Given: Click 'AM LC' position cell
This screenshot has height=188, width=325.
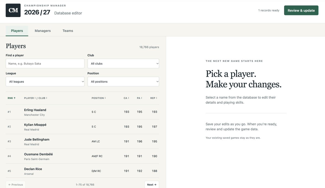Looking at the screenshot, I should [96, 141].
